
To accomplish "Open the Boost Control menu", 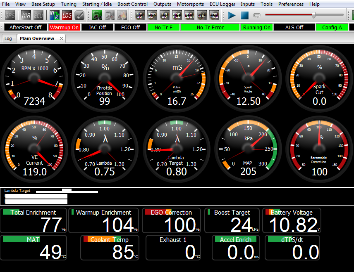I will click(x=132, y=4).
